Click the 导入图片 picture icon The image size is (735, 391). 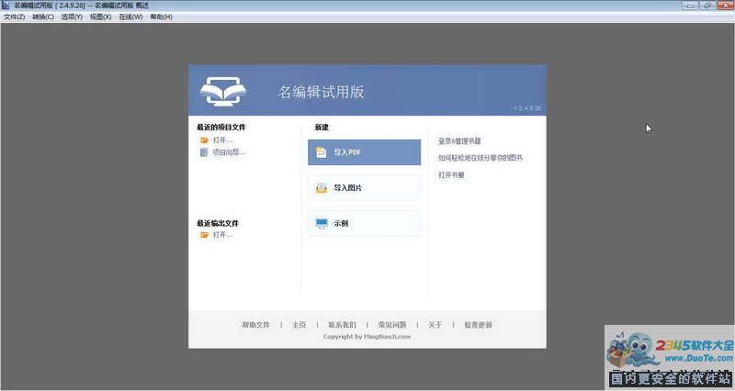click(322, 188)
